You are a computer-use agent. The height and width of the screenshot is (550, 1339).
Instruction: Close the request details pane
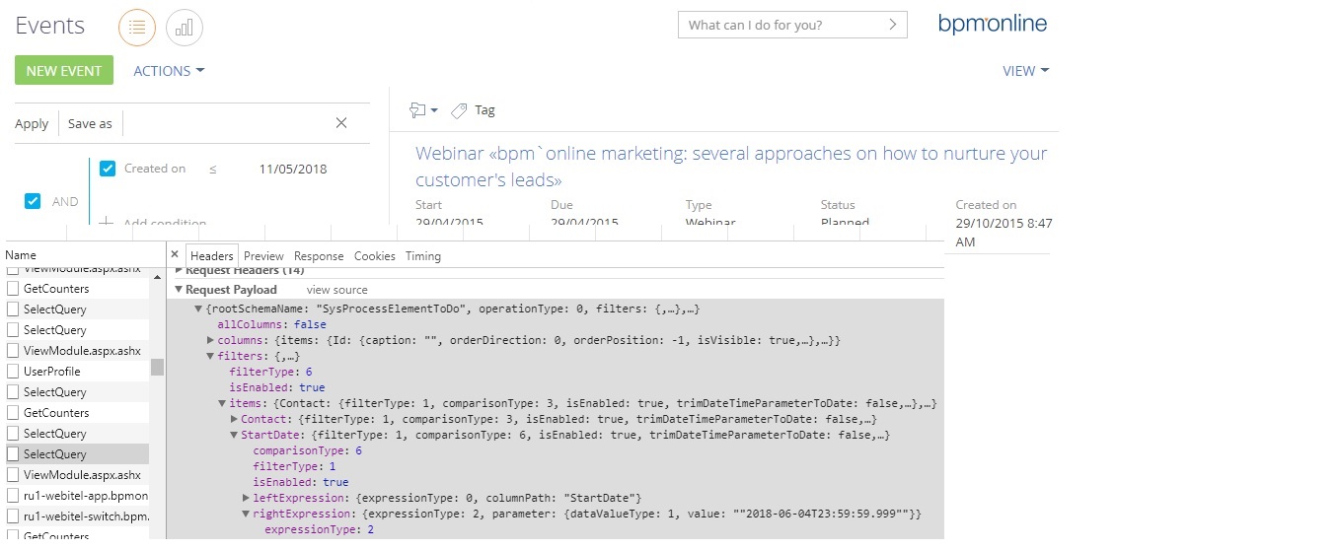click(x=175, y=254)
